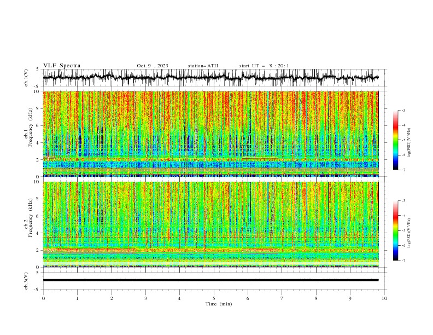Click the log(PSD) label beside ch.1 colorbar

[409, 143]
